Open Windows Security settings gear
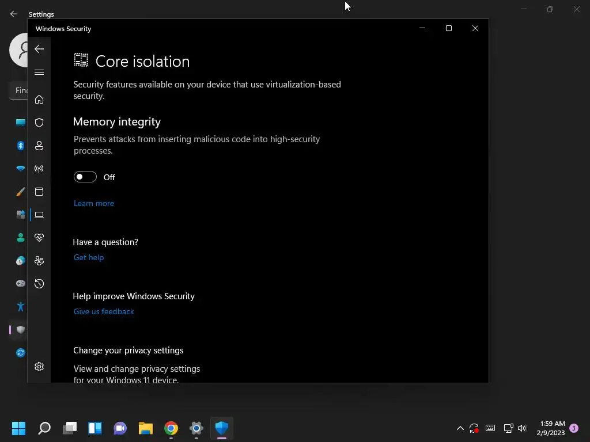The width and height of the screenshot is (590, 442). (39, 367)
